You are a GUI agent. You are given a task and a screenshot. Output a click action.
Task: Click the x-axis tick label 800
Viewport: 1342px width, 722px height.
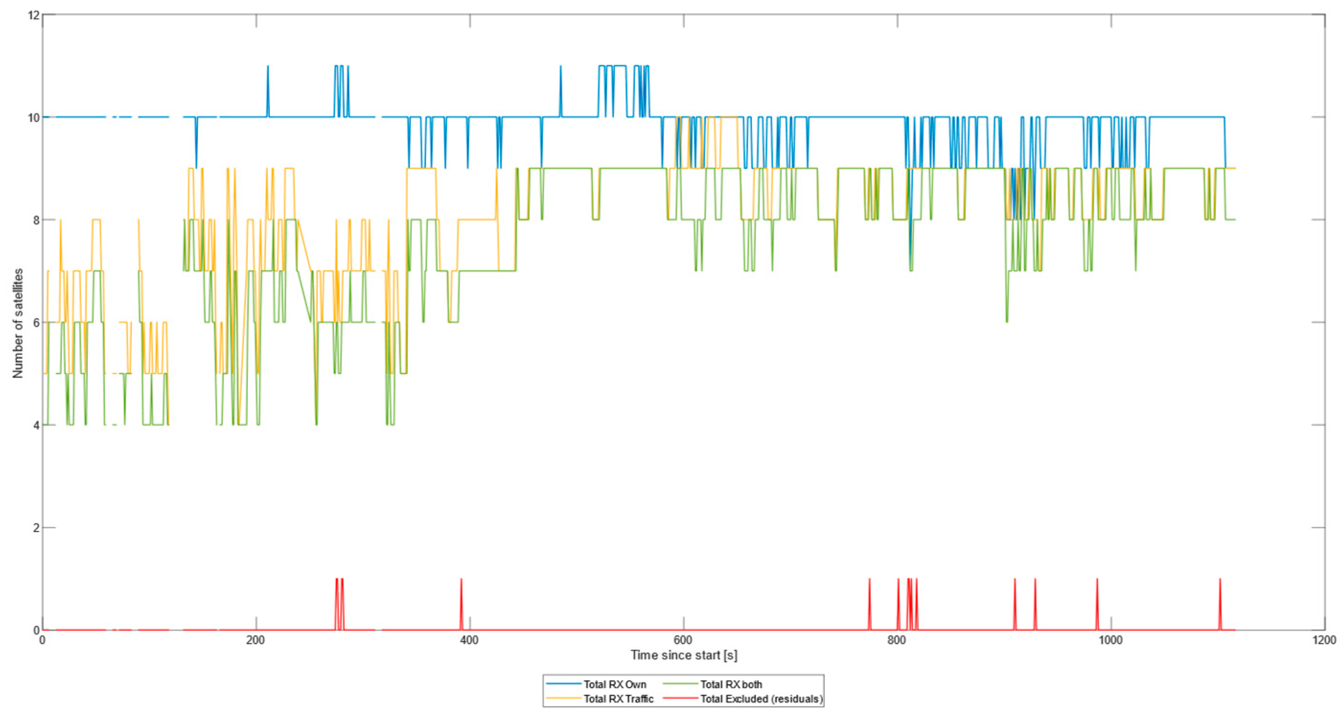click(896, 640)
